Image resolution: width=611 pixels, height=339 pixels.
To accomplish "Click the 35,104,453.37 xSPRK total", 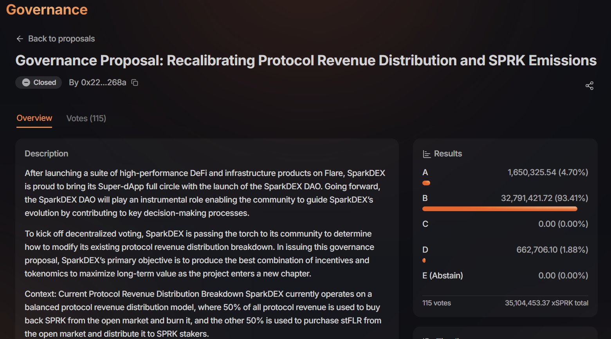I will tap(546, 303).
